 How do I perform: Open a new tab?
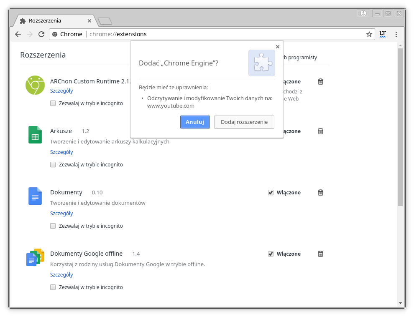click(x=105, y=21)
